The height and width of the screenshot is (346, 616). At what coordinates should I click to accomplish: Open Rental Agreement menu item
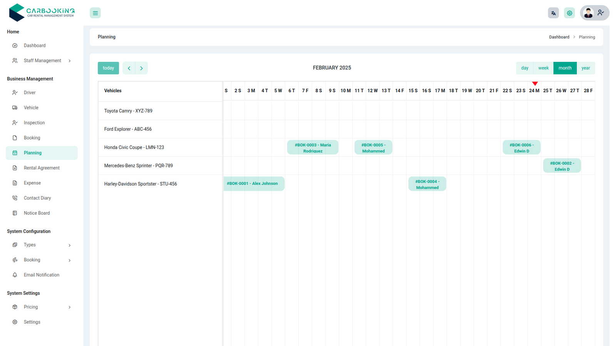click(x=42, y=168)
